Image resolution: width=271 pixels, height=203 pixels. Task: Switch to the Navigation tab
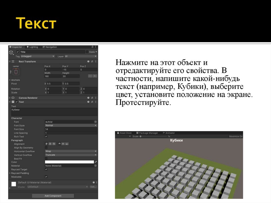coord(50,47)
